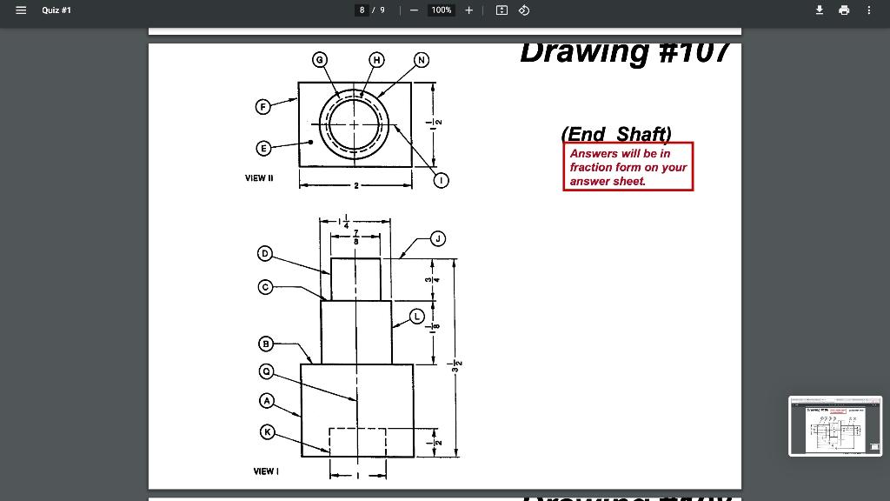Activate the fit-to-page icon
The width and height of the screenshot is (890, 501).
point(497,10)
